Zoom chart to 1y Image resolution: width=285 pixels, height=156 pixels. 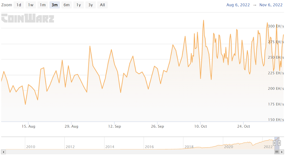click(x=78, y=5)
